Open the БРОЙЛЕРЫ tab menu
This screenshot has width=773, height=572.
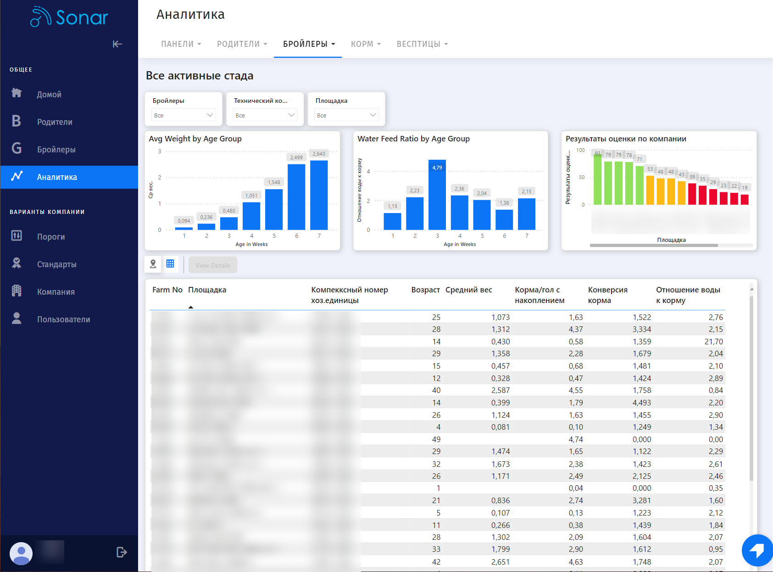coord(308,44)
